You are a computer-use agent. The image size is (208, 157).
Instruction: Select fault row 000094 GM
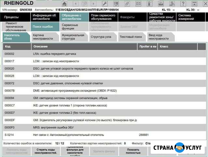(104, 98)
